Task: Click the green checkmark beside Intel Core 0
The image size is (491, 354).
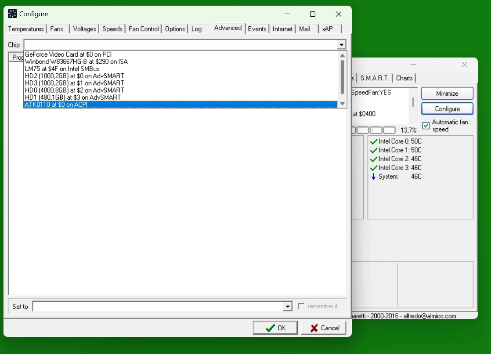Action: (x=374, y=141)
